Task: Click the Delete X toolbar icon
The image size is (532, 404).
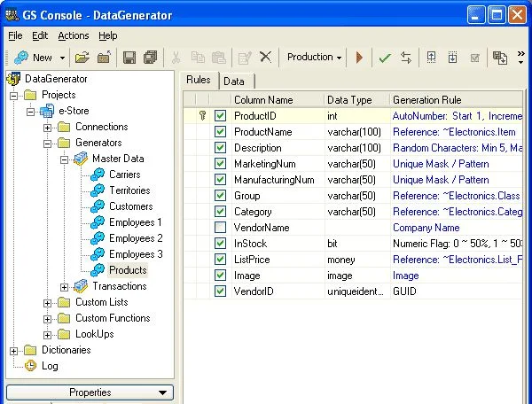Action: (265, 57)
